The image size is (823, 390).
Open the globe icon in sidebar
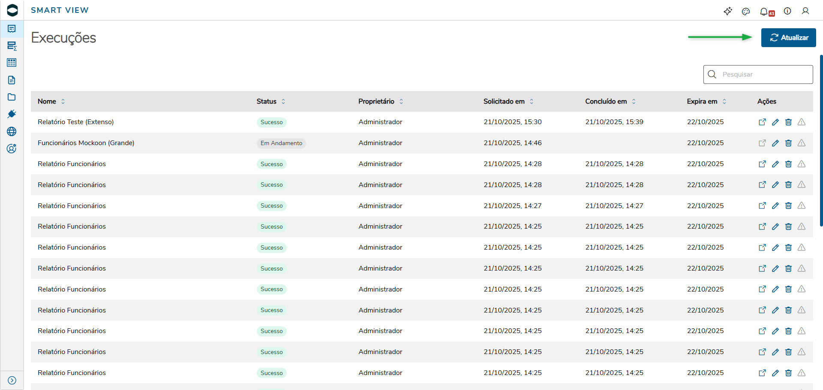[x=12, y=131]
